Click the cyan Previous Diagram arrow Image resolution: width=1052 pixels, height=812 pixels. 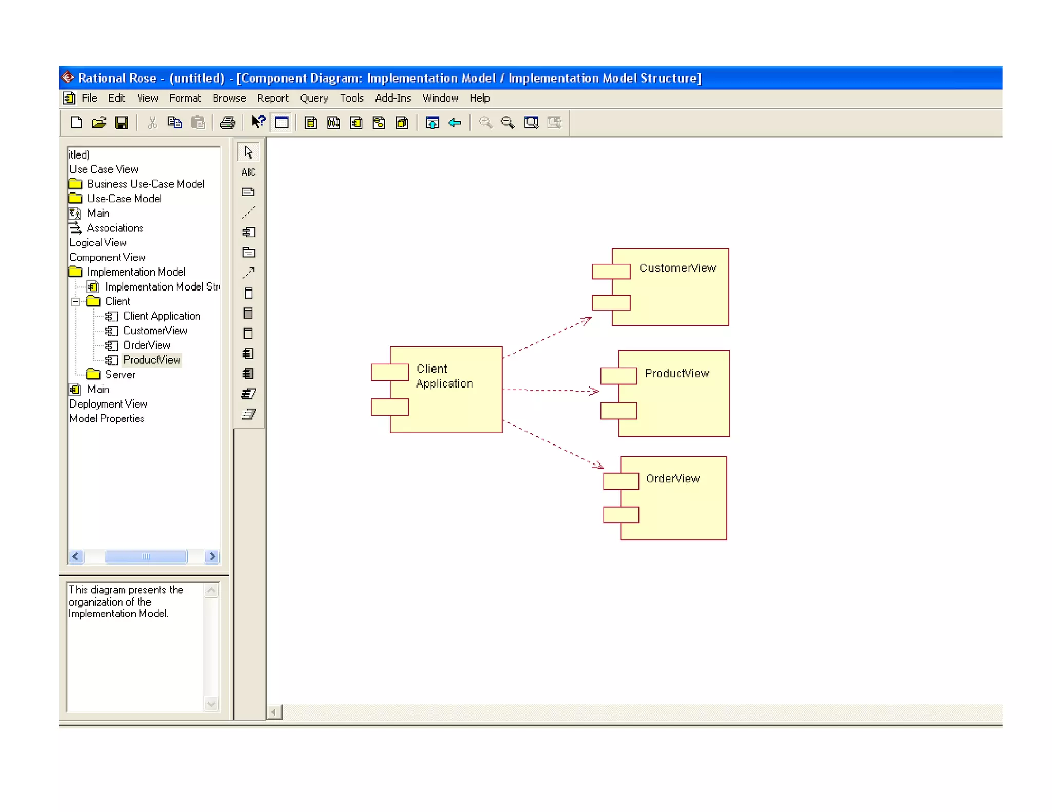pos(455,123)
